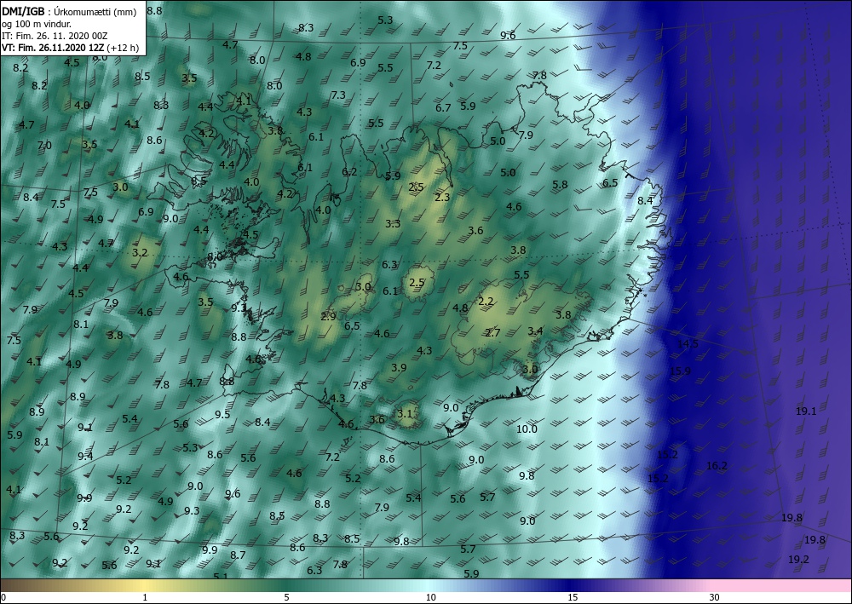Click the map value 3.2

pyautogui.click(x=140, y=252)
